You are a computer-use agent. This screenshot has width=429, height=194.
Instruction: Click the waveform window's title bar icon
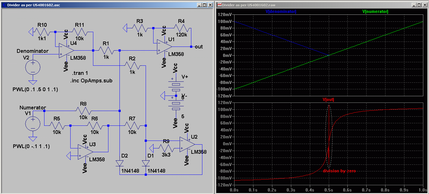click(219, 5)
